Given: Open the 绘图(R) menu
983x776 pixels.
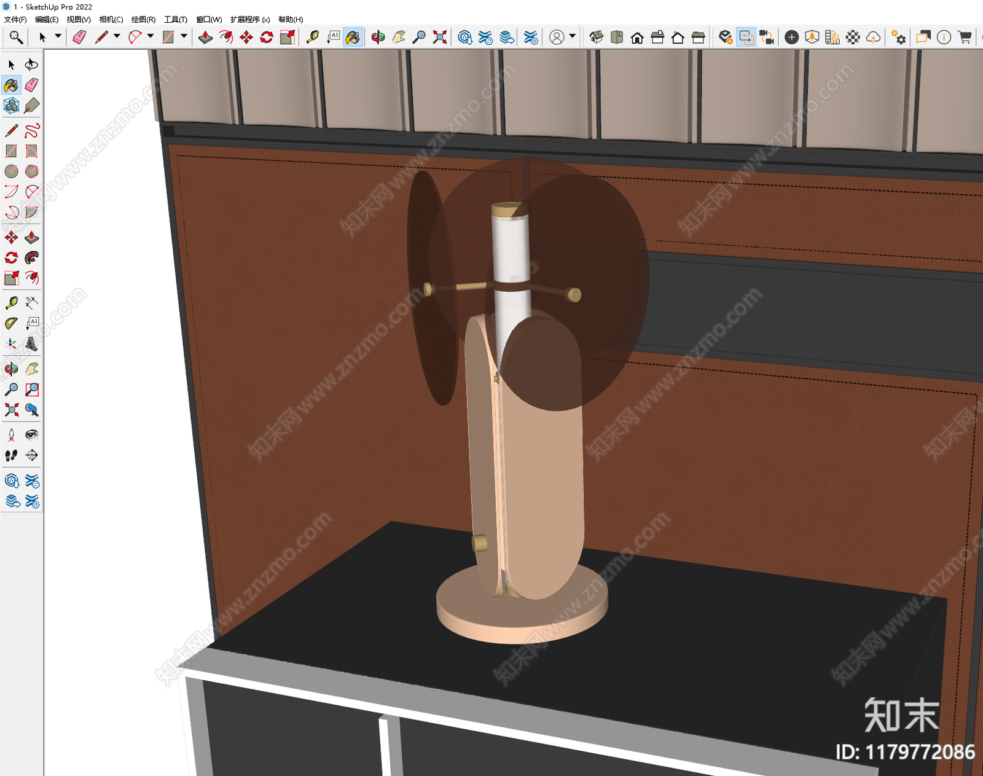Looking at the screenshot, I should point(143,20).
